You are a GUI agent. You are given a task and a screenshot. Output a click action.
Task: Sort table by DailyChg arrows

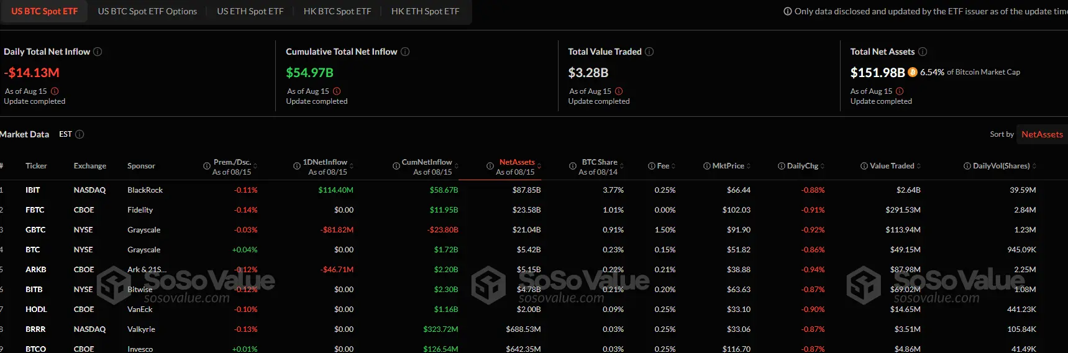pyautogui.click(x=823, y=166)
